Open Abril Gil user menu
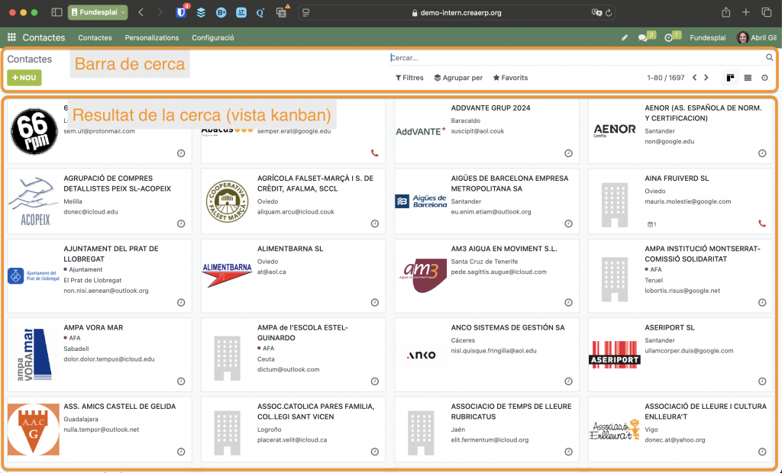The width and height of the screenshot is (782, 473). [x=756, y=37]
